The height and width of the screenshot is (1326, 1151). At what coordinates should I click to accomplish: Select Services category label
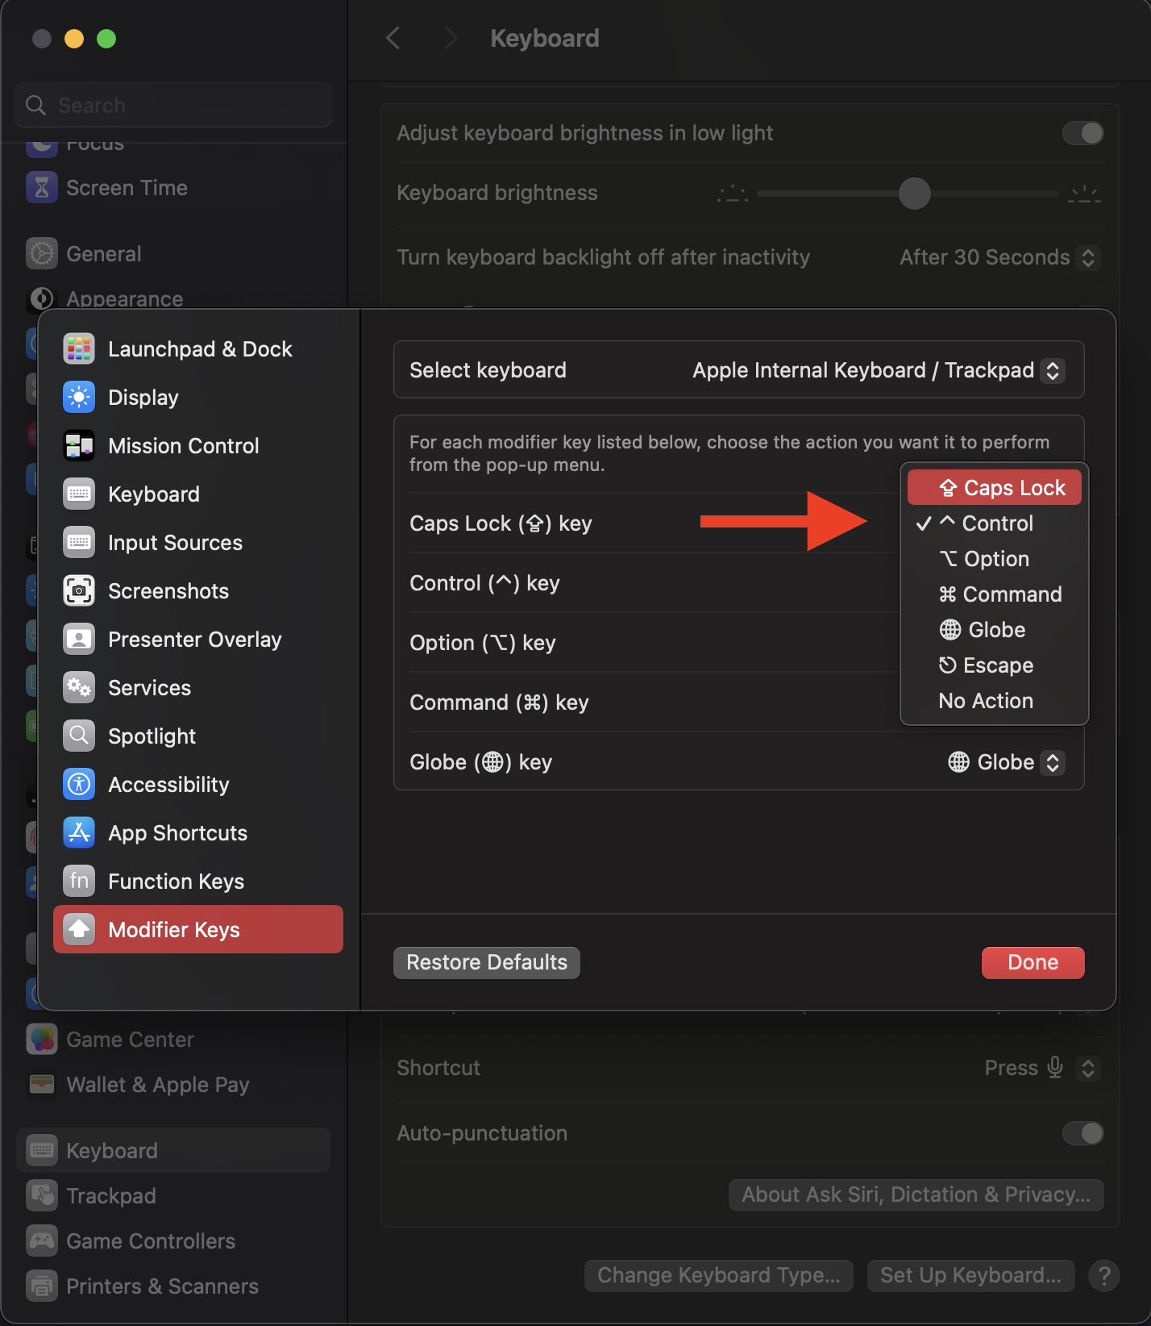(x=150, y=688)
